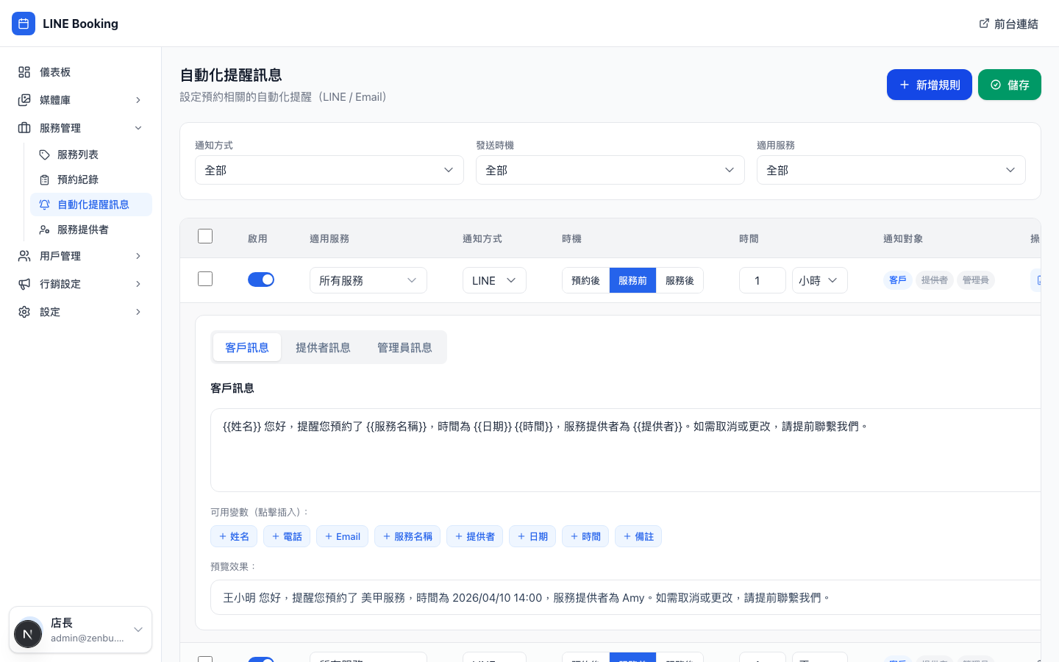
Task: Tick the first rule's row checkbox
Action: point(205,278)
